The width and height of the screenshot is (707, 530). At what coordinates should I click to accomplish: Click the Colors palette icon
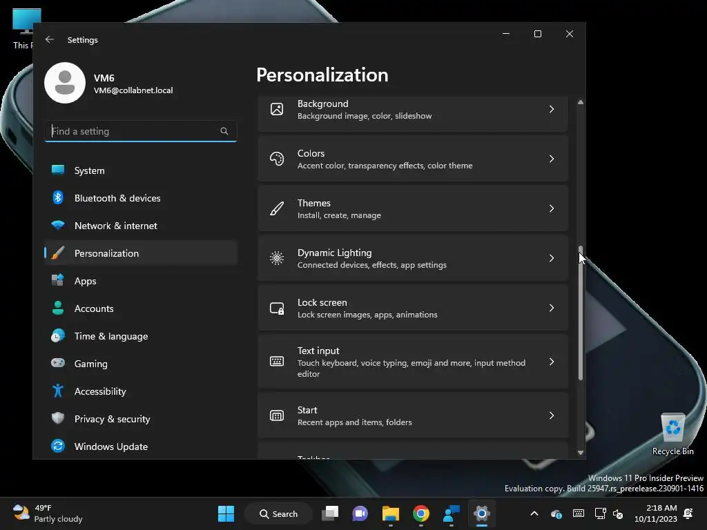(x=277, y=159)
